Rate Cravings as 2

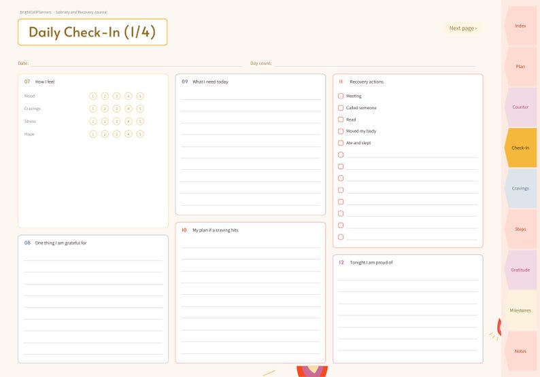105,109
